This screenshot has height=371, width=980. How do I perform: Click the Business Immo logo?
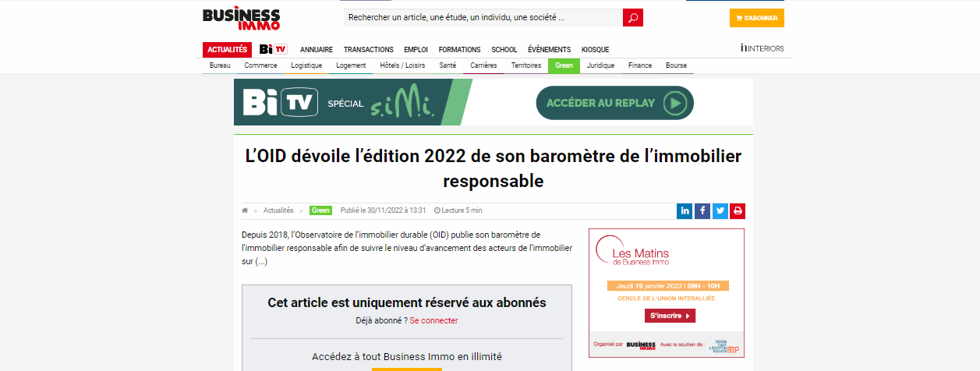coord(241,19)
